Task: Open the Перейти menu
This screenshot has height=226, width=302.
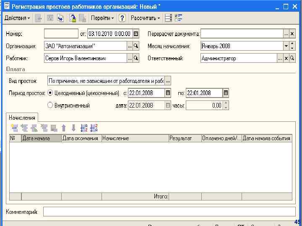Action: pyautogui.click(x=102, y=18)
